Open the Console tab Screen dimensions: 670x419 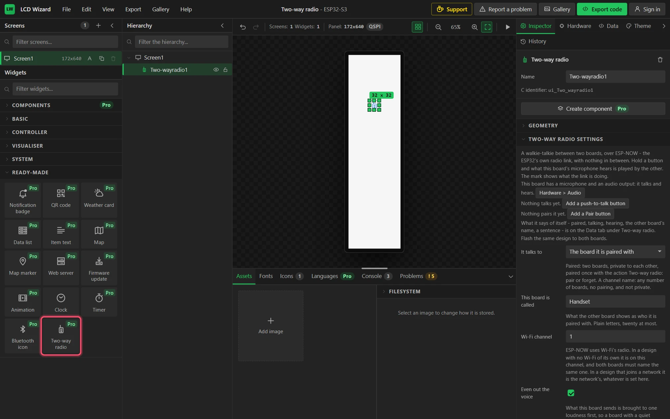pos(377,276)
